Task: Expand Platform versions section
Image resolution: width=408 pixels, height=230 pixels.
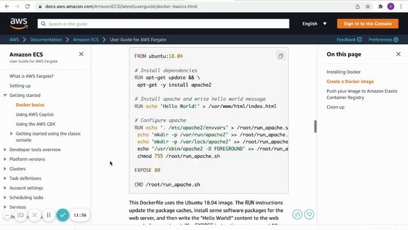Action: pyautogui.click(x=5, y=159)
